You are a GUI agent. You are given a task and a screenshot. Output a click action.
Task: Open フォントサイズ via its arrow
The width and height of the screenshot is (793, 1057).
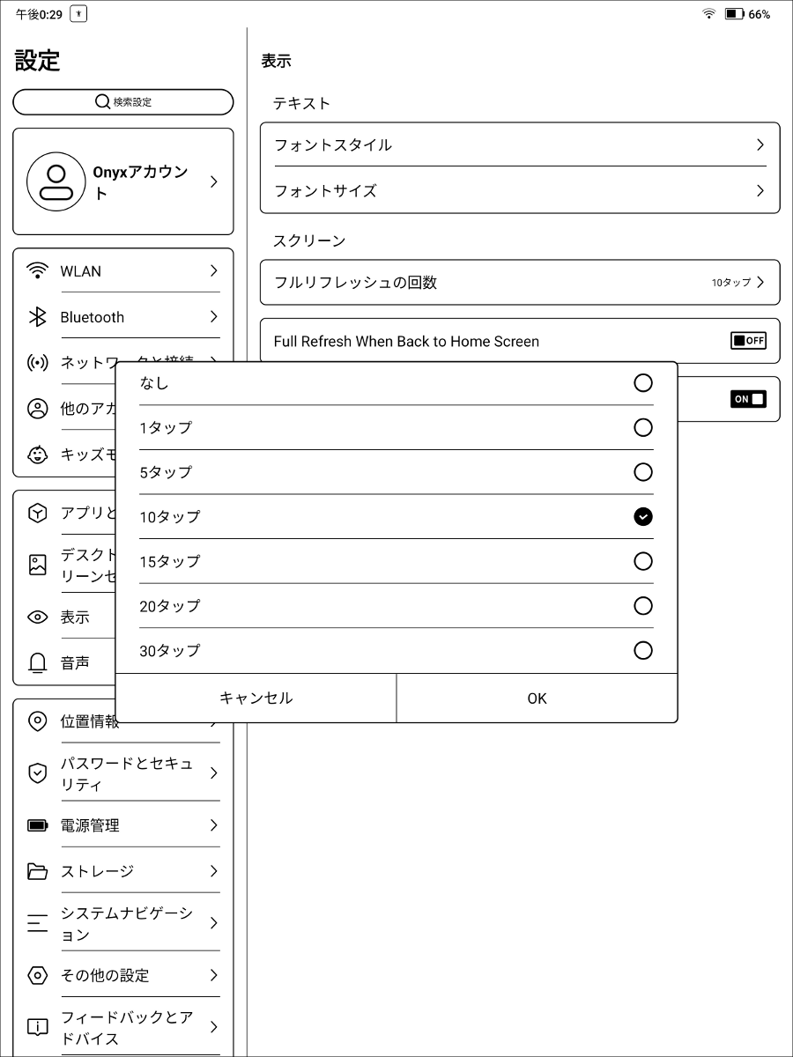click(x=761, y=190)
